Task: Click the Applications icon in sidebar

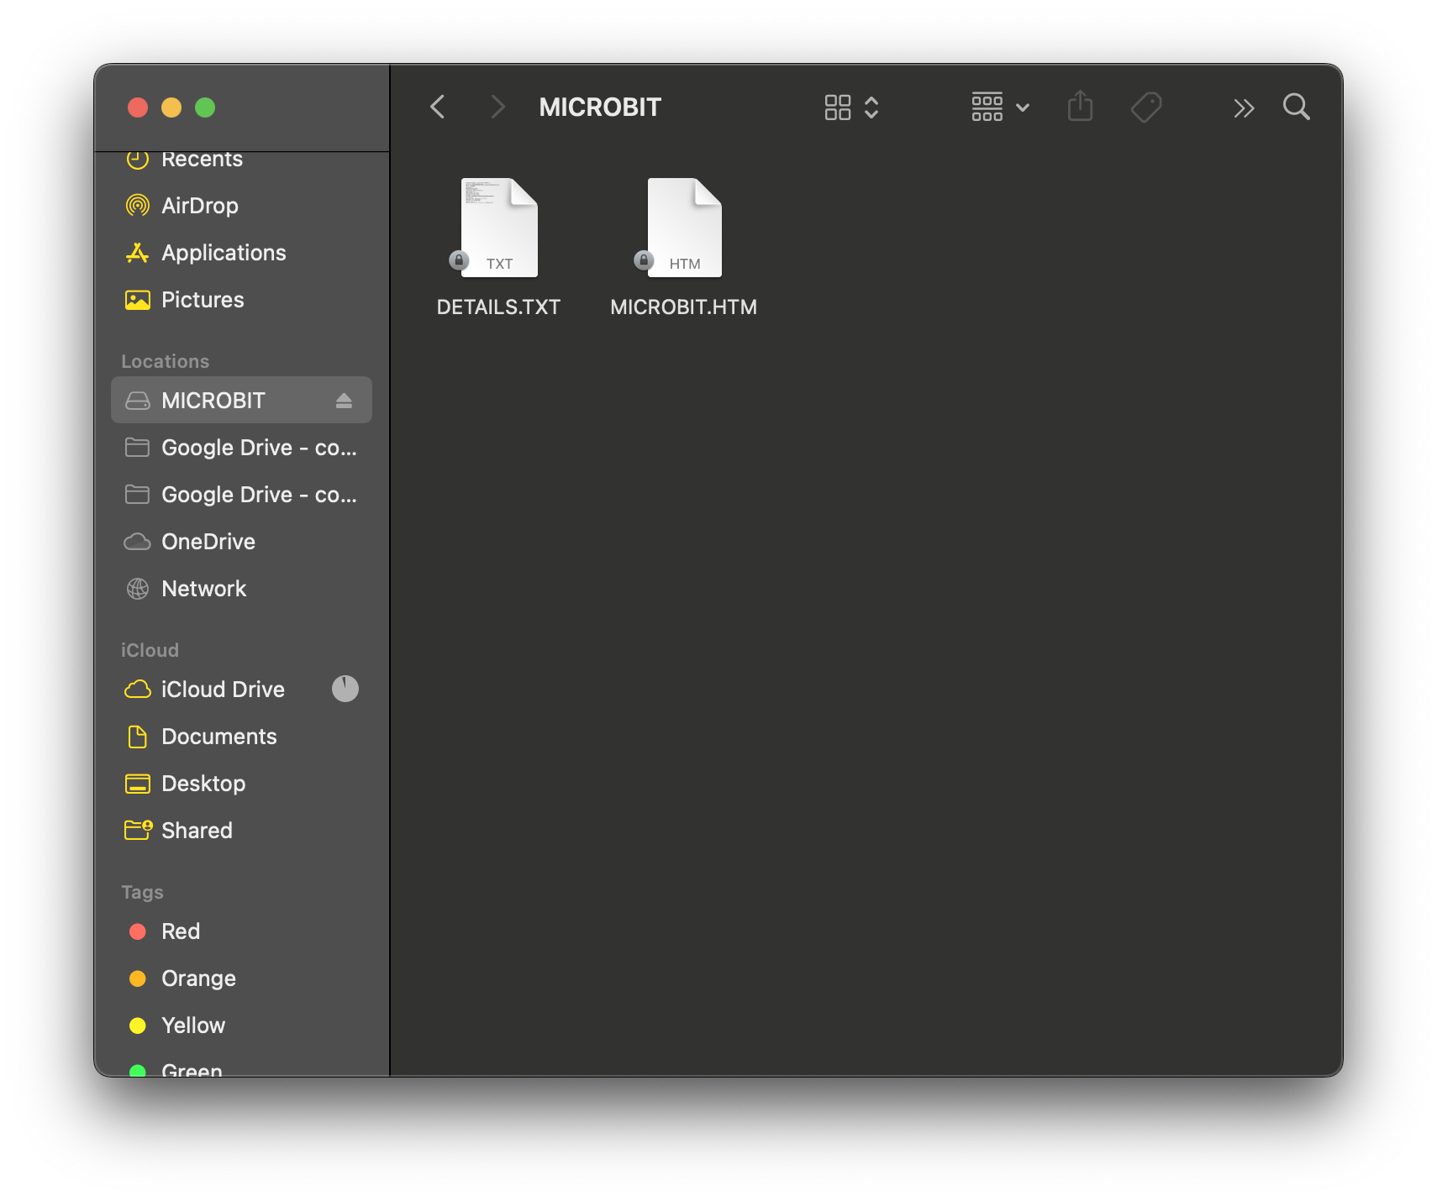Action: point(137,253)
